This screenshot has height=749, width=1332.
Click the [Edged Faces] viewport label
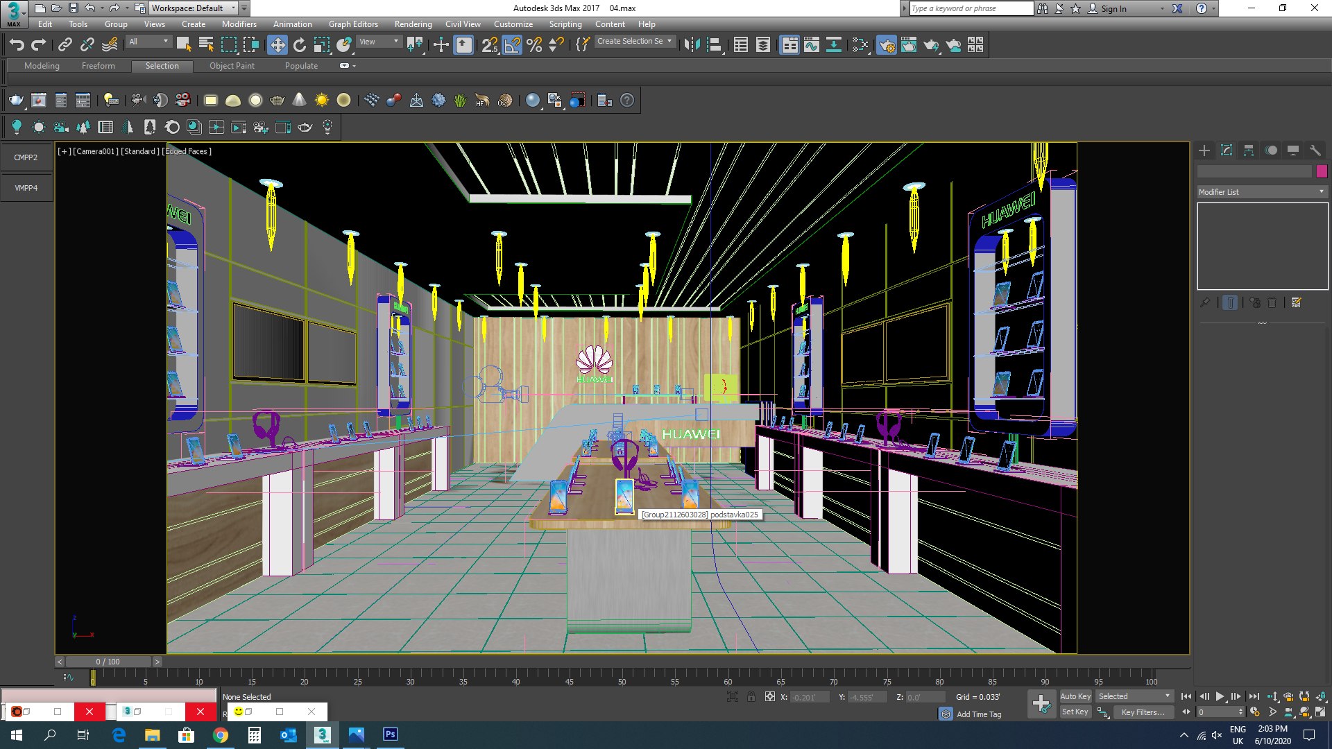click(x=187, y=151)
